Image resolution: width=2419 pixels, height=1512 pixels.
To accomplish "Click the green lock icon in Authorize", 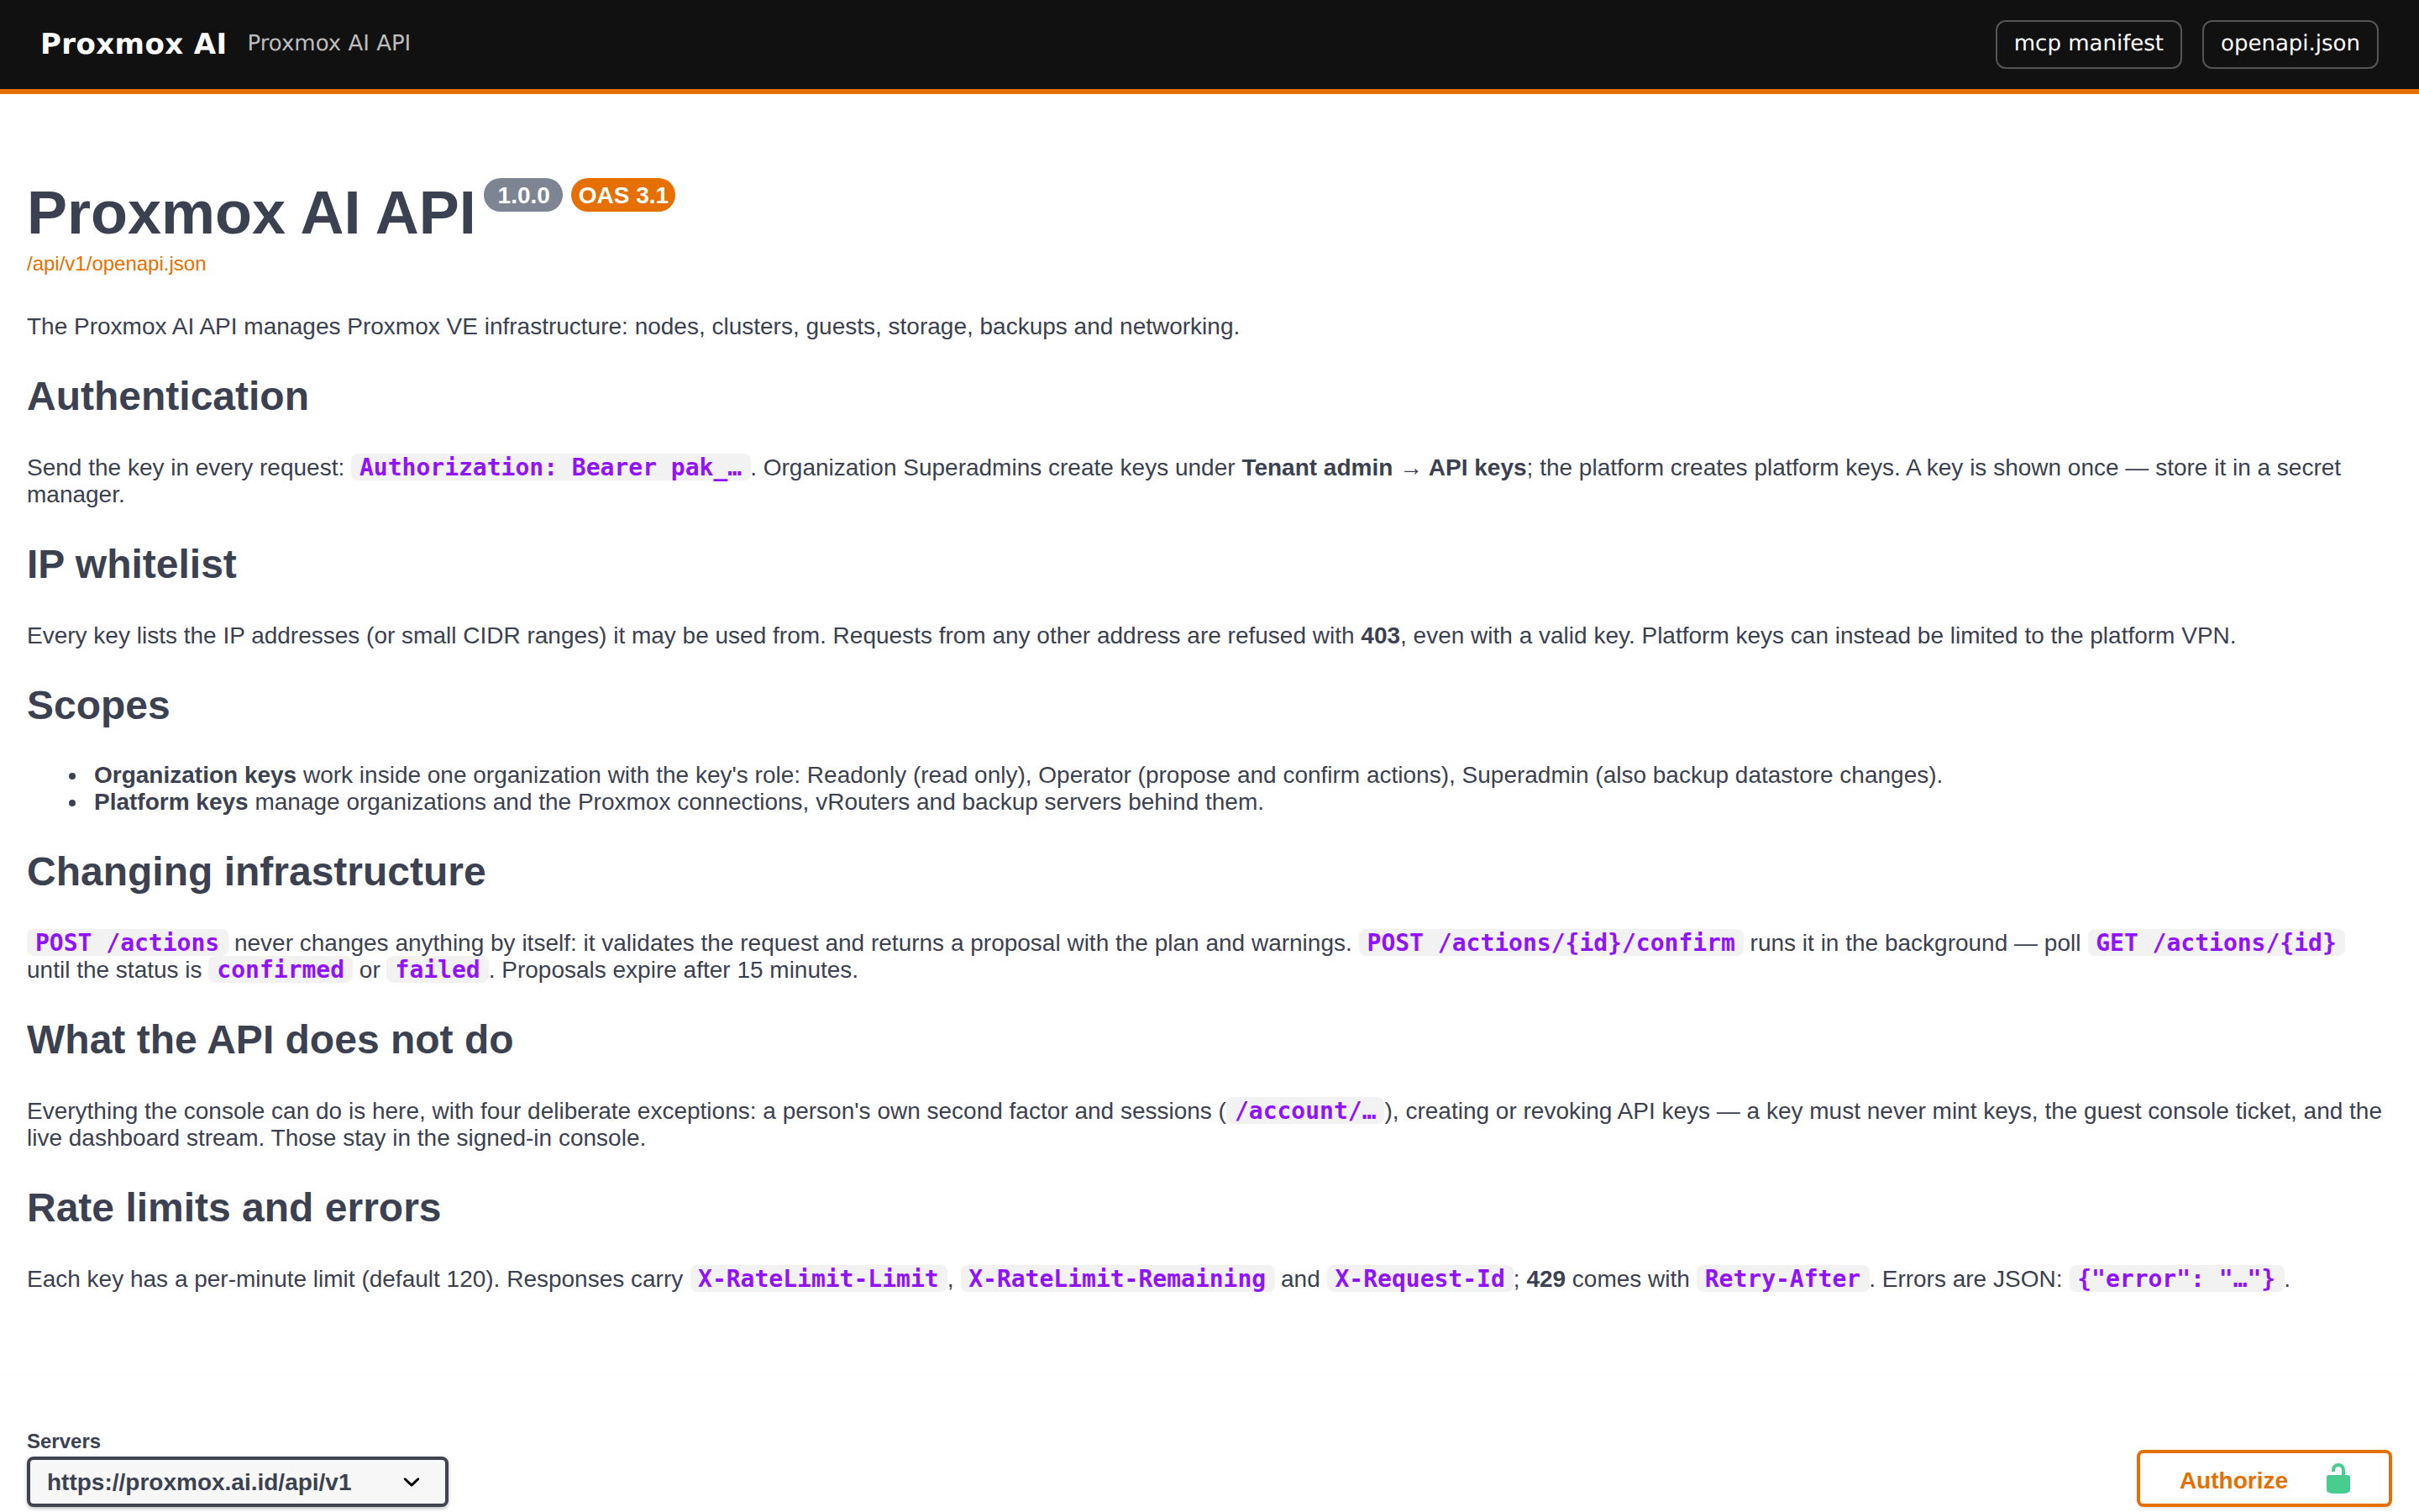I will click(x=2338, y=1479).
